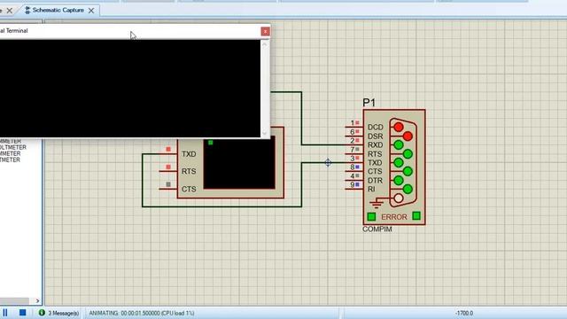Click the green CTS indicator LED on COMPIM
Viewport: 567px width, 319px height.
tap(408, 171)
